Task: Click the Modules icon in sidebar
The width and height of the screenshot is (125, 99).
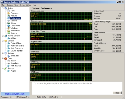Action: (x=9, y=16)
